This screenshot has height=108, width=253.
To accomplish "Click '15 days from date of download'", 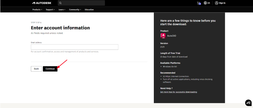I will [174, 57].
